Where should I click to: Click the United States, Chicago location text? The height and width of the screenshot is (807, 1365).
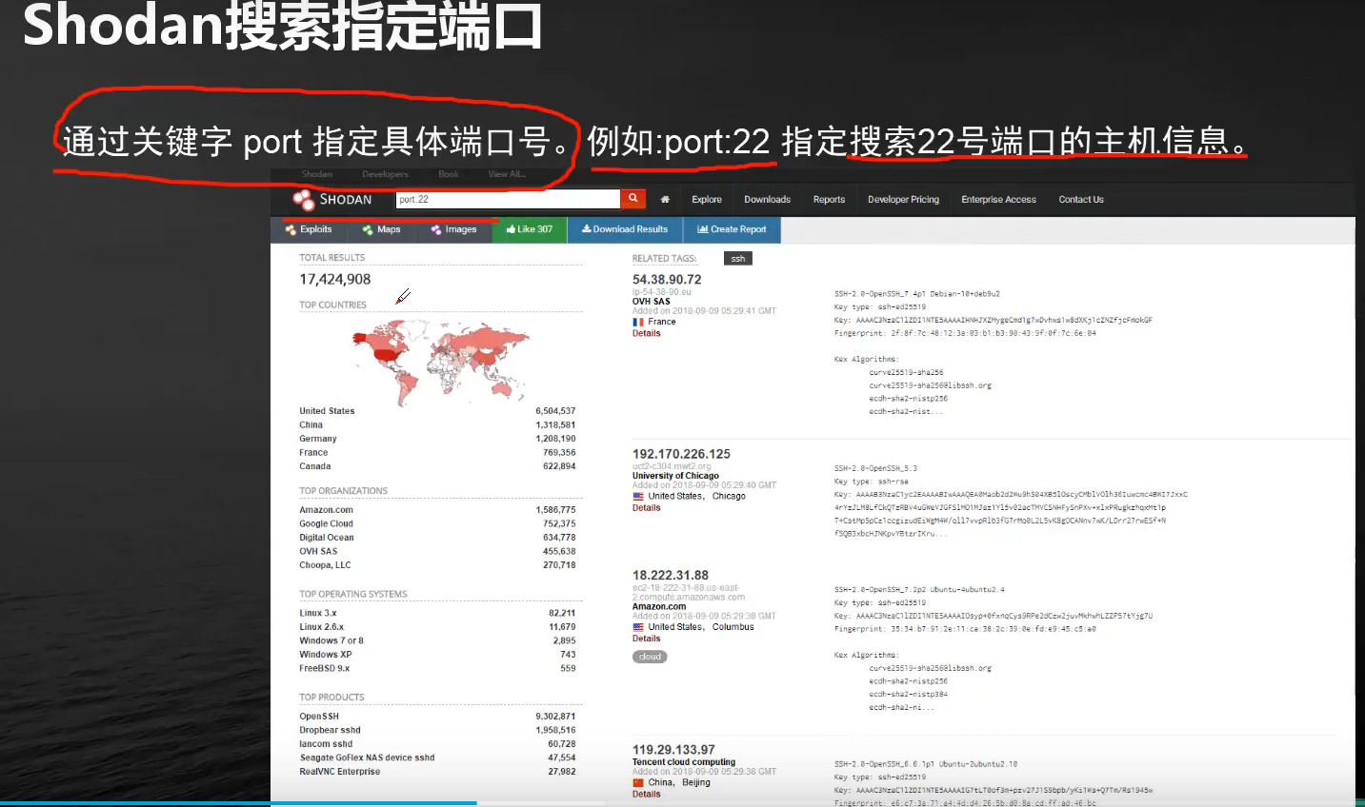[x=697, y=497]
